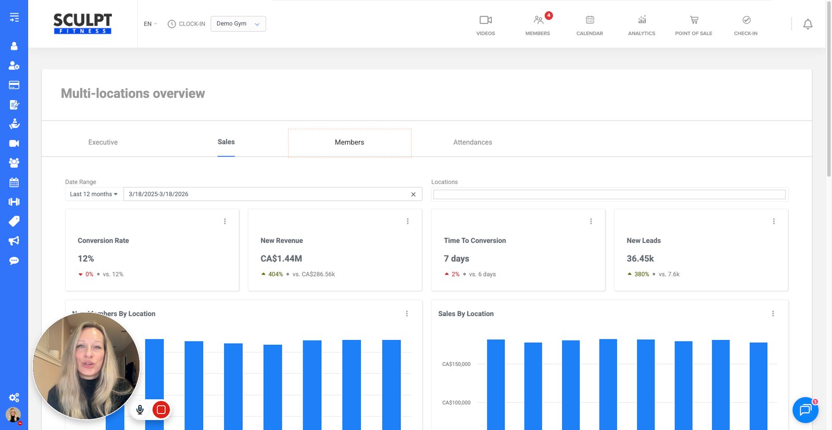The width and height of the screenshot is (832, 430).
Task: Stop recording with the red stop button
Action: pyautogui.click(x=161, y=410)
